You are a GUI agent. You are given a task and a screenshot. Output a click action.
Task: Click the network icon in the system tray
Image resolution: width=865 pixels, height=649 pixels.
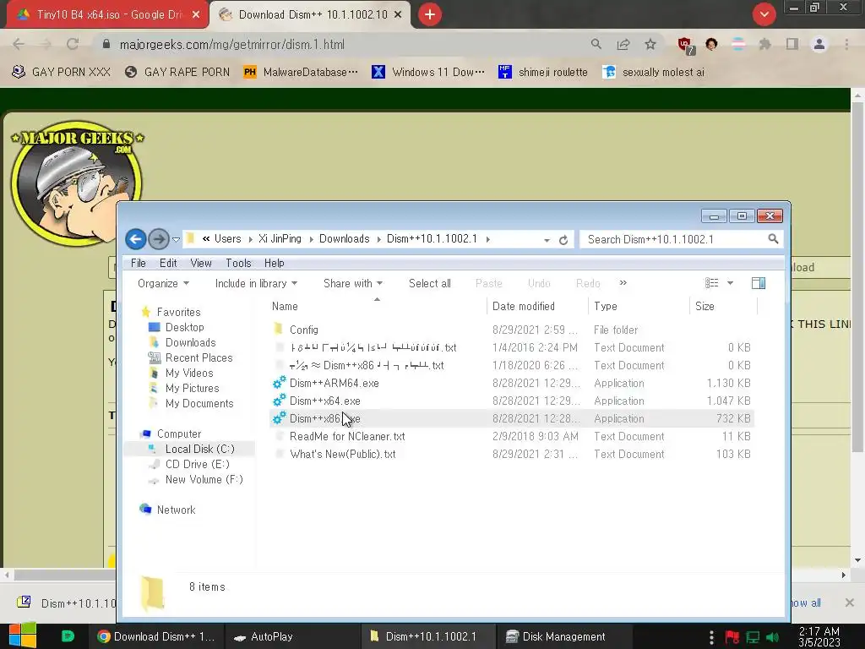(753, 637)
